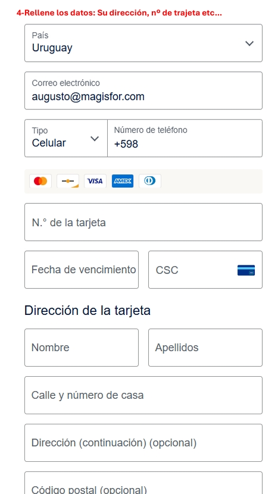Click the Diners Club logo icon
Image resolution: width=275 pixels, height=494 pixels.
[150, 181]
